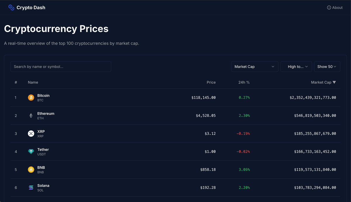Open the Market Cap sort dropdown

tap(254, 67)
